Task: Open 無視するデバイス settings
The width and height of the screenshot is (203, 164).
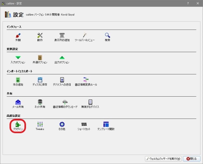Action: (x=90, y=104)
